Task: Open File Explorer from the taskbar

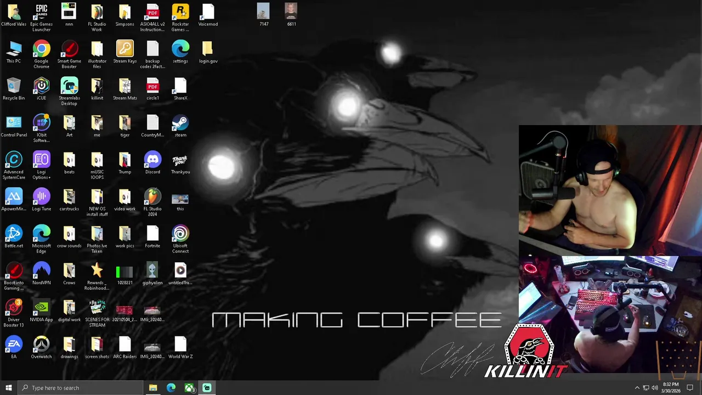Action: click(153, 388)
